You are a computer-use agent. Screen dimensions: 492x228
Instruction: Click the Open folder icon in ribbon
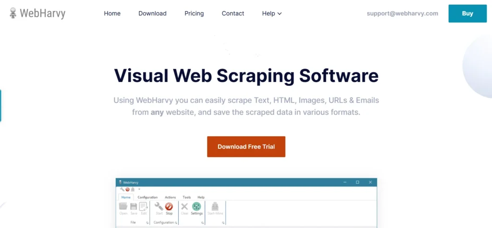point(123,206)
